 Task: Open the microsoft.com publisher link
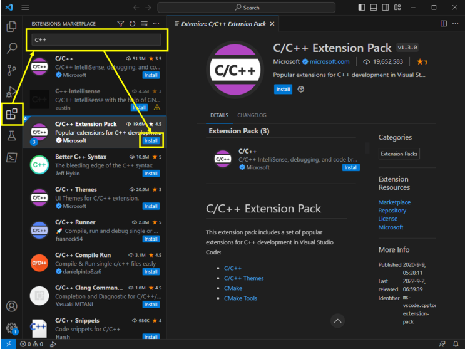(x=329, y=62)
